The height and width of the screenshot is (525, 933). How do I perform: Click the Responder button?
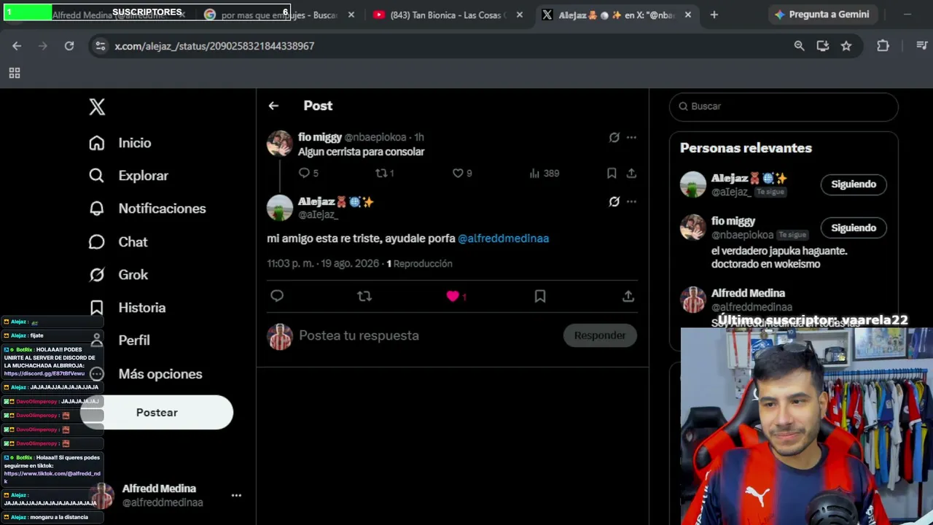tap(600, 335)
